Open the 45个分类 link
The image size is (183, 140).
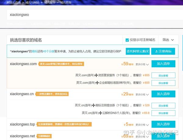[49, 51]
